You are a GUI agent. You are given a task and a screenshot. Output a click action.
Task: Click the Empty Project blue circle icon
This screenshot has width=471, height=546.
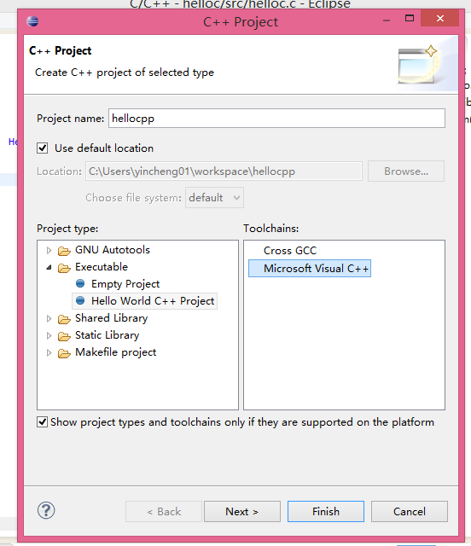(x=80, y=283)
